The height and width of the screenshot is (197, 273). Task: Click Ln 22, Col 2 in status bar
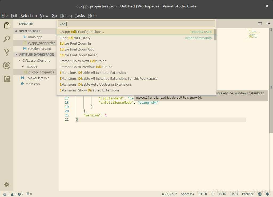(x=168, y=194)
